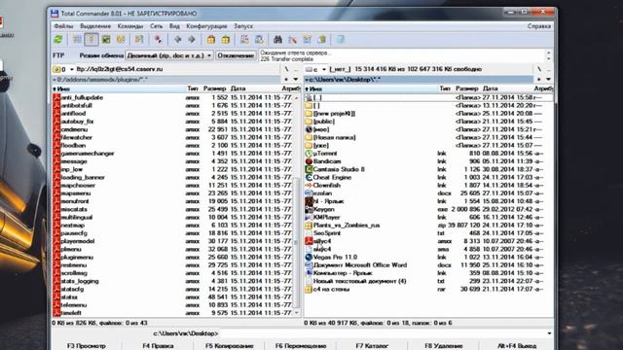Screen dimensions: 623x350
Task: Open the Выделение menu
Action: coord(95,26)
